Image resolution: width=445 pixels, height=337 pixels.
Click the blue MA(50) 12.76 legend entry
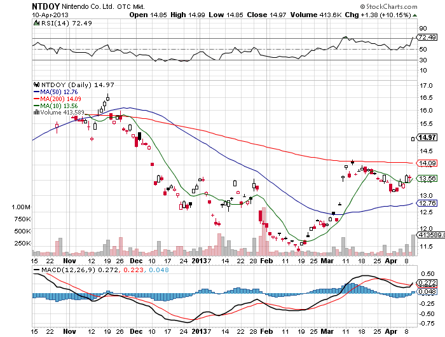[55, 92]
